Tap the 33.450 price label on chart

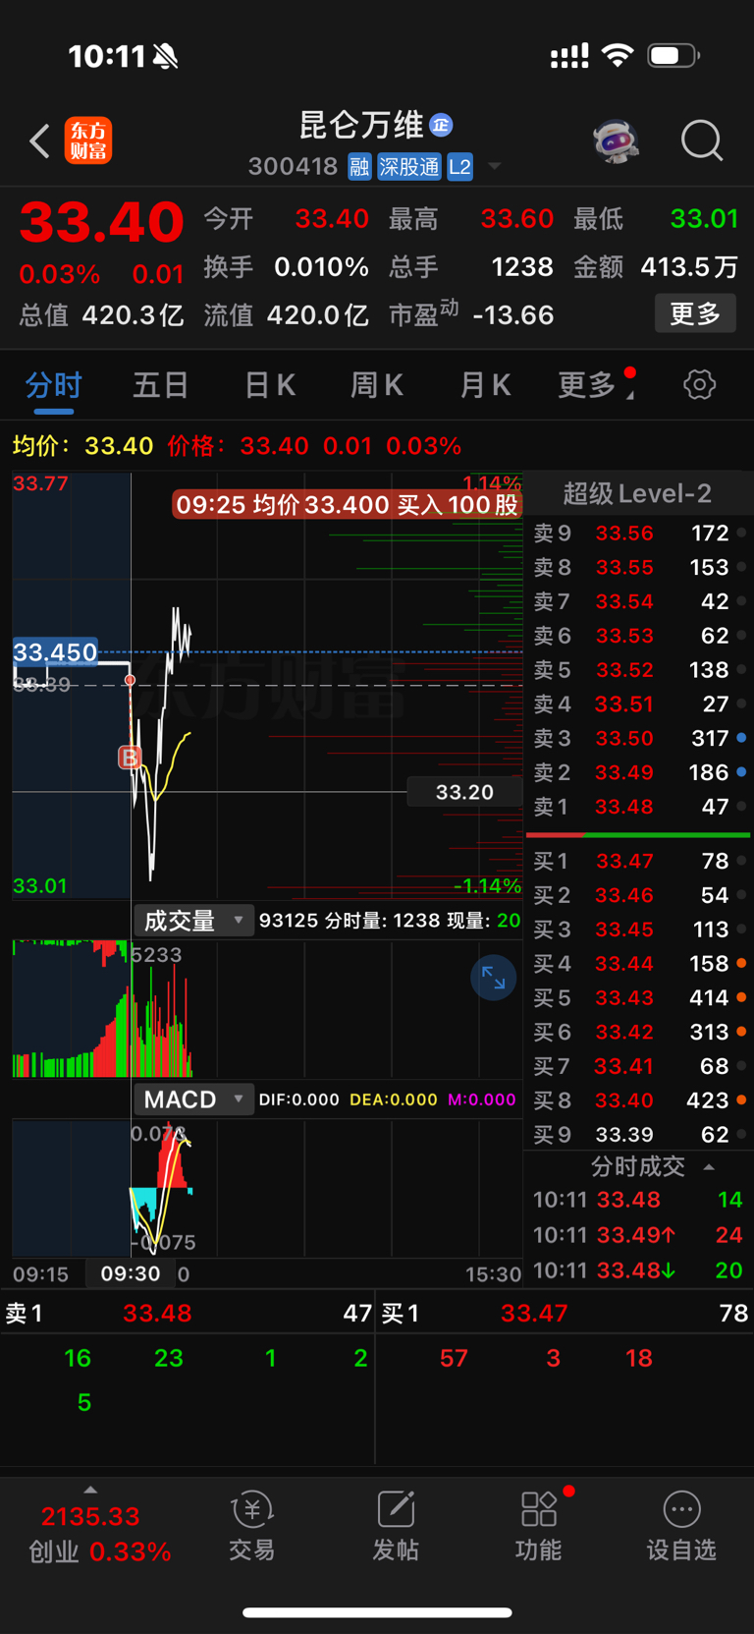pyautogui.click(x=55, y=652)
